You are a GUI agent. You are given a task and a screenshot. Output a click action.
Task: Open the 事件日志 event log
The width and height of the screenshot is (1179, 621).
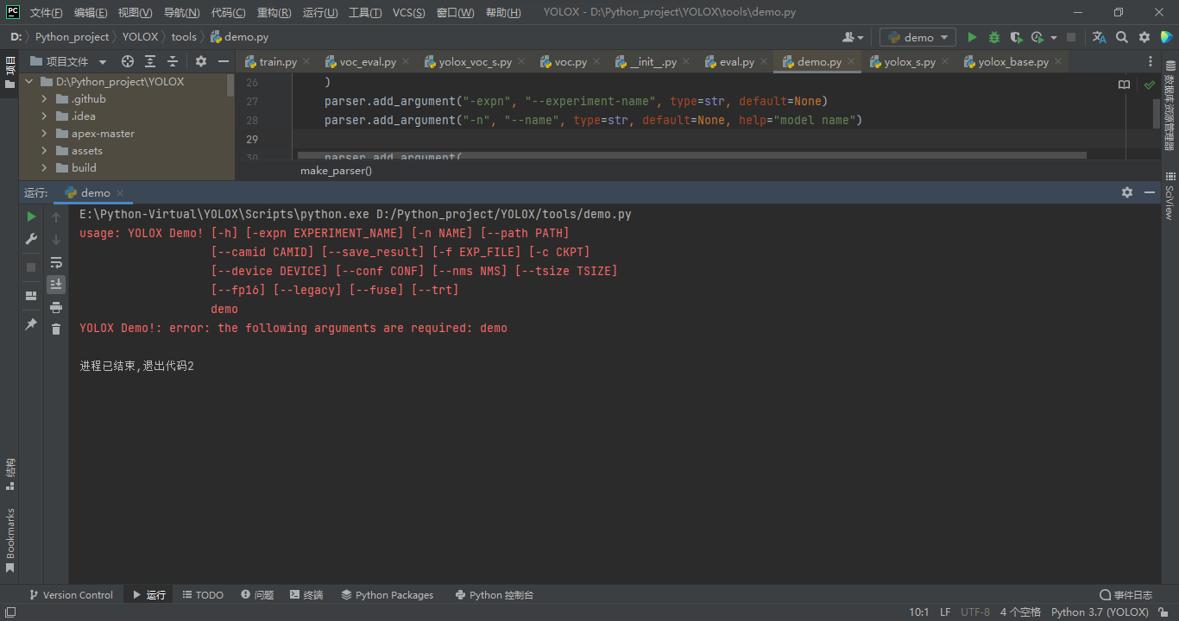click(1132, 594)
